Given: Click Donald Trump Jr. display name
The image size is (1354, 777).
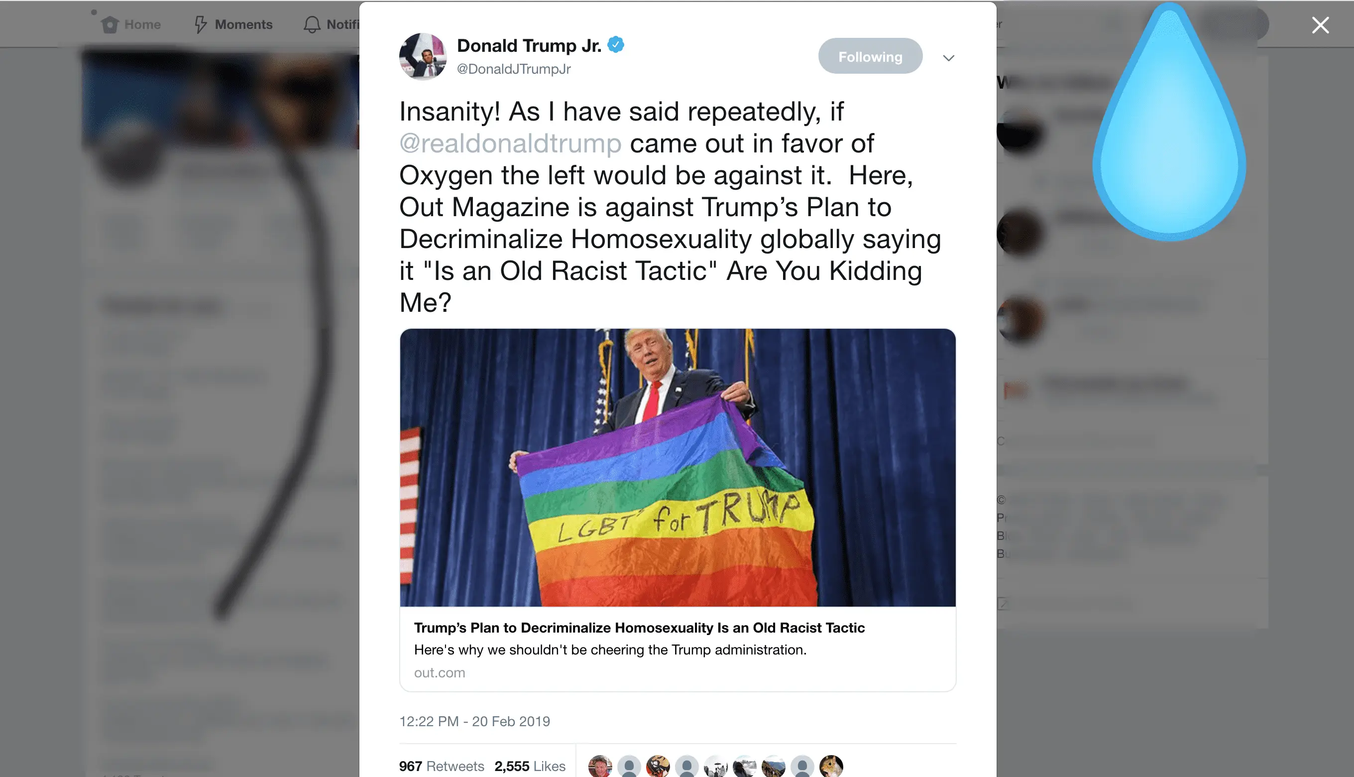Looking at the screenshot, I should [529, 46].
